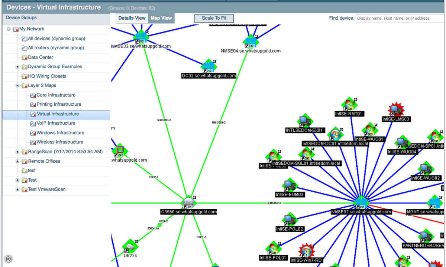This screenshot has height=267, width=446.
Task: Click the Scale To Fit button
Action: point(214,18)
